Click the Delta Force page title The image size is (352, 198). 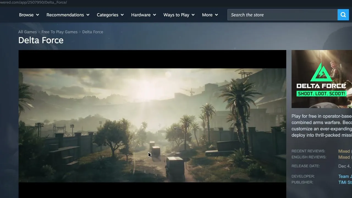[41, 40]
